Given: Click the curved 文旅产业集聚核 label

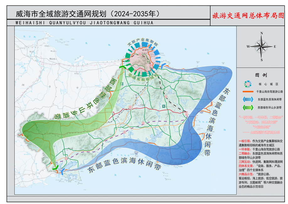Looking at the screenshot, I should pos(143,41).
